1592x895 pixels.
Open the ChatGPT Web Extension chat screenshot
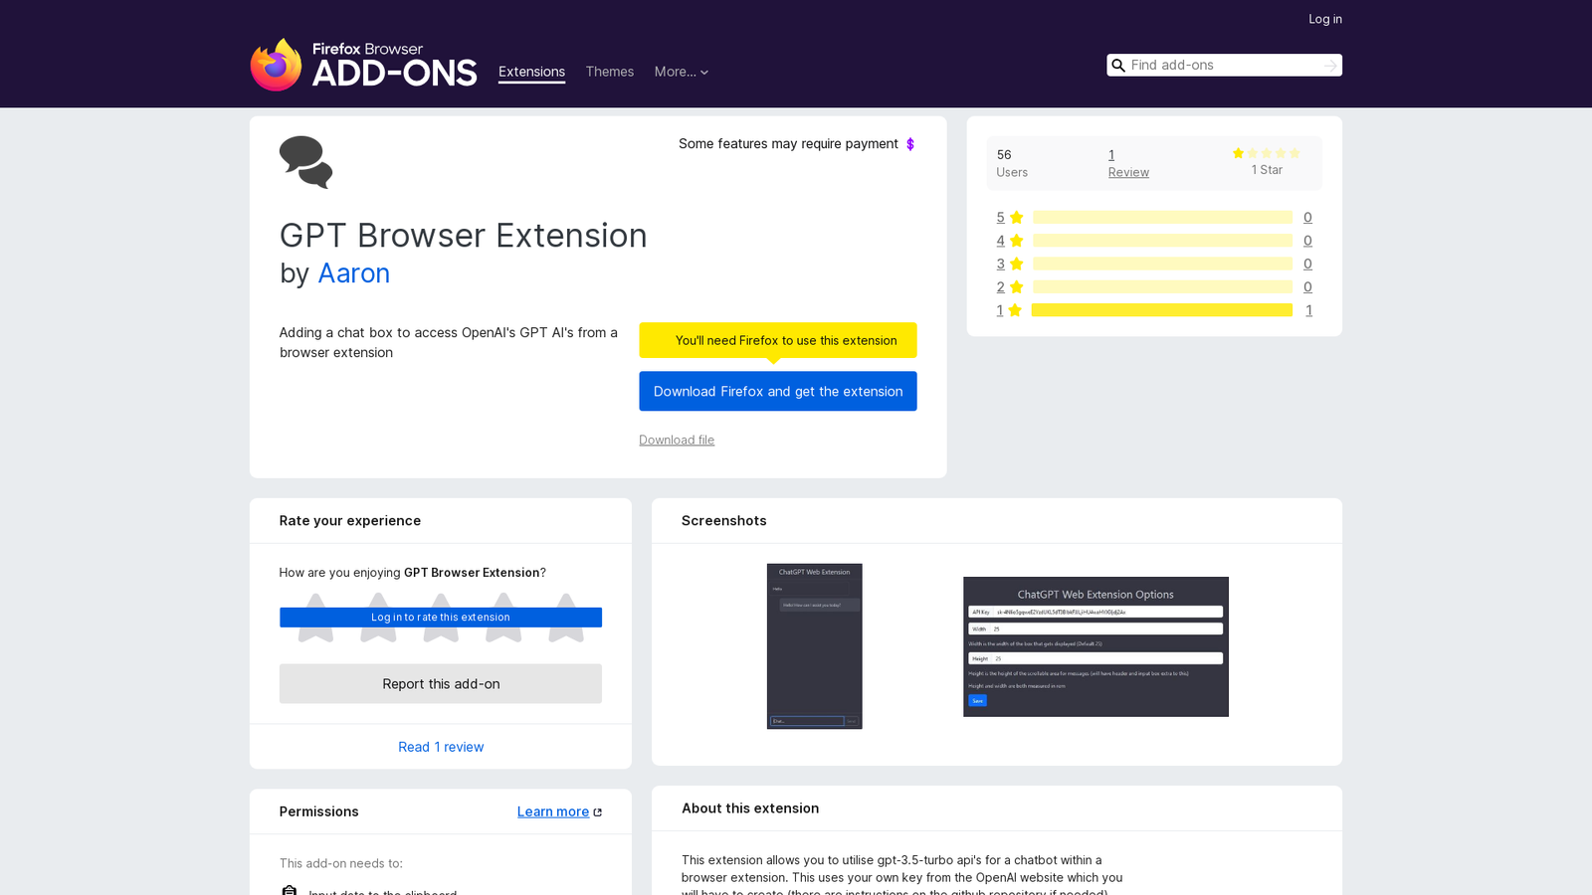[x=815, y=646]
